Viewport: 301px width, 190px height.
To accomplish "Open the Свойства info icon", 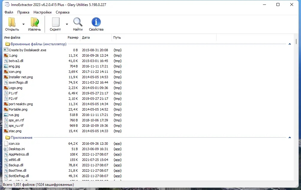I will click(x=96, y=22).
